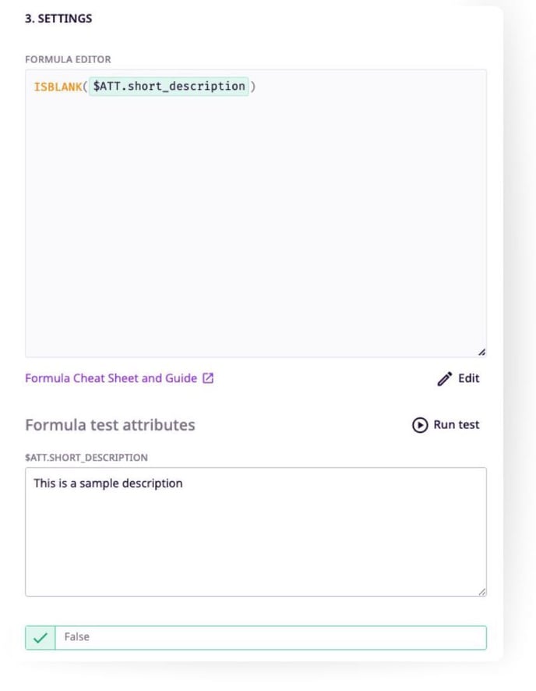Click the green checkmark result icon
Screen dimensions: 536x691
(x=41, y=637)
